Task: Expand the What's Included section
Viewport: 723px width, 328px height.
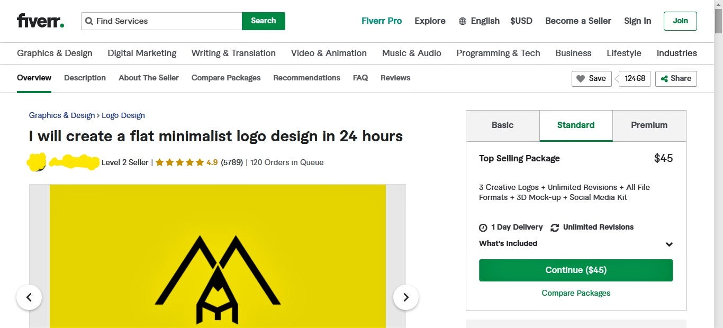Action: [x=668, y=244]
